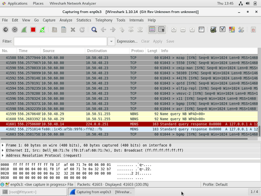Select packet 41601 MDNS red row
This screenshot has height=196, width=261.
pos(129,124)
